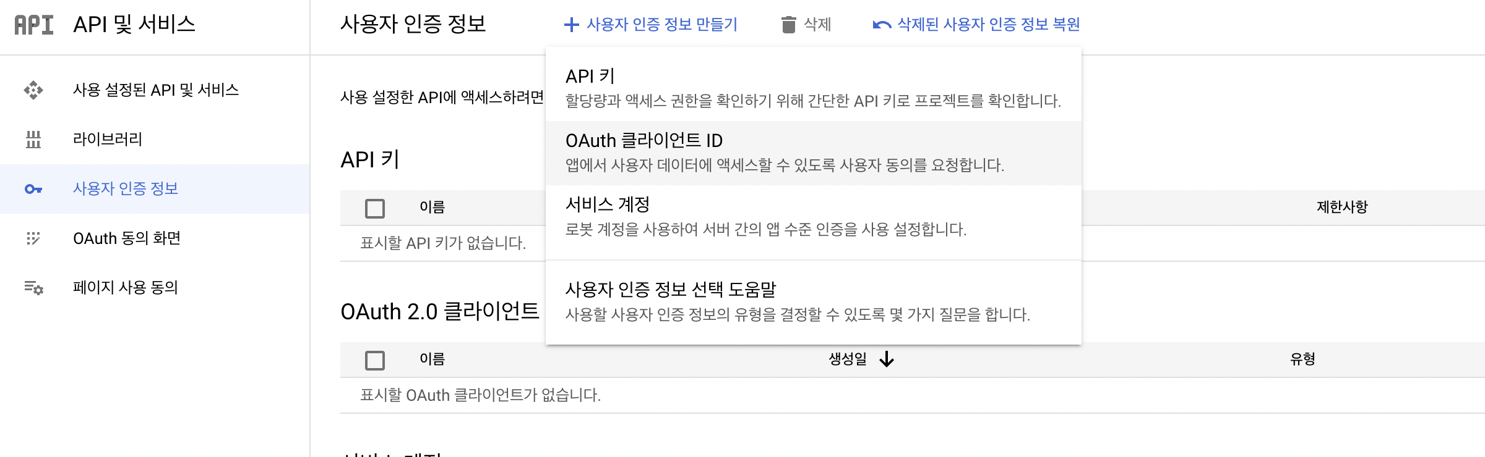The height and width of the screenshot is (457, 1485).
Task: Click the trash can icon next to 삭제
Action: [x=788, y=25]
